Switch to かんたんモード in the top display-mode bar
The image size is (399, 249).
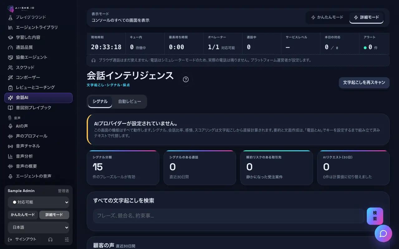[327, 17]
